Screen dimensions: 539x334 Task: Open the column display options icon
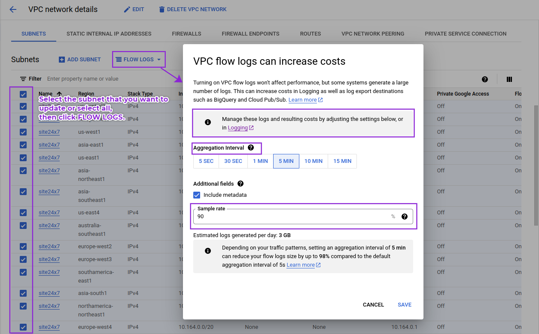509,79
